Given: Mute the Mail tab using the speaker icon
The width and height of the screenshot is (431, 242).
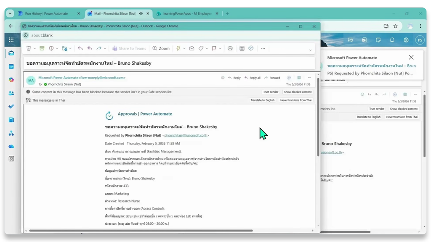Looking at the screenshot, I should click(x=141, y=13).
